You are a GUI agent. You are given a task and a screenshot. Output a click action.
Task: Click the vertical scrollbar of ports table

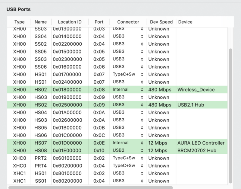231,115
